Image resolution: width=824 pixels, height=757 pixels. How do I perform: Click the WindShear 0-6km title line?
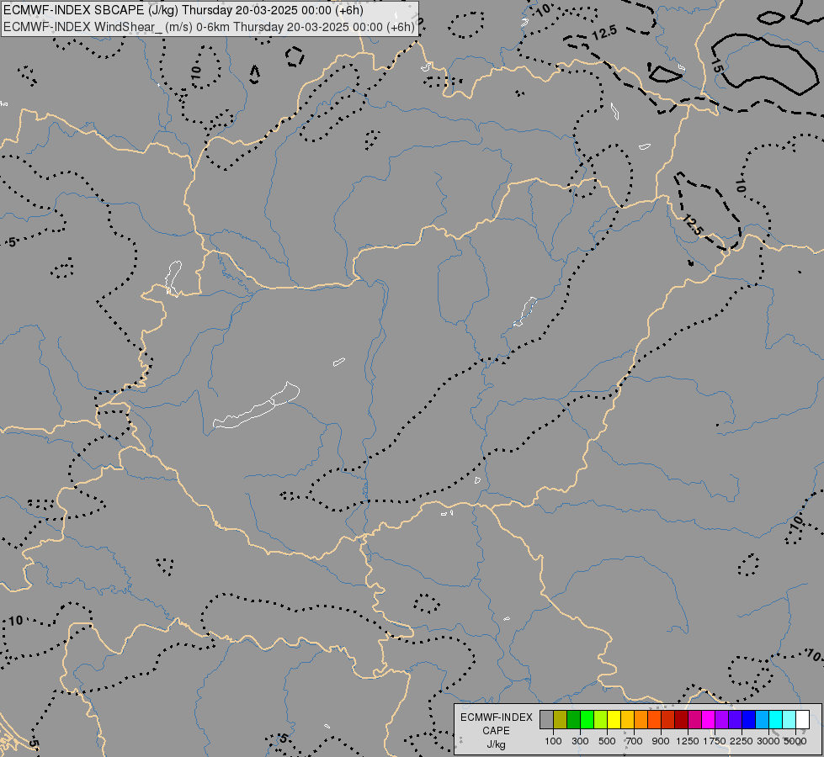coord(209,27)
